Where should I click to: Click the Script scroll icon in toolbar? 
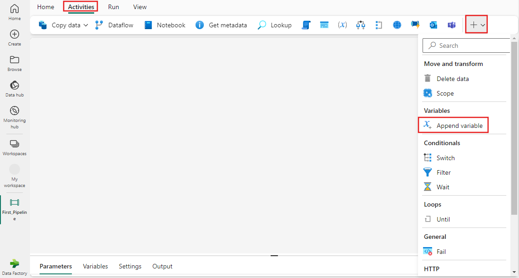coord(306,25)
